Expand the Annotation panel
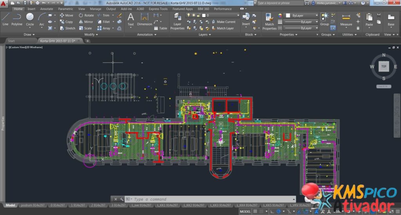This screenshot has height=215, width=401. pos(146,34)
